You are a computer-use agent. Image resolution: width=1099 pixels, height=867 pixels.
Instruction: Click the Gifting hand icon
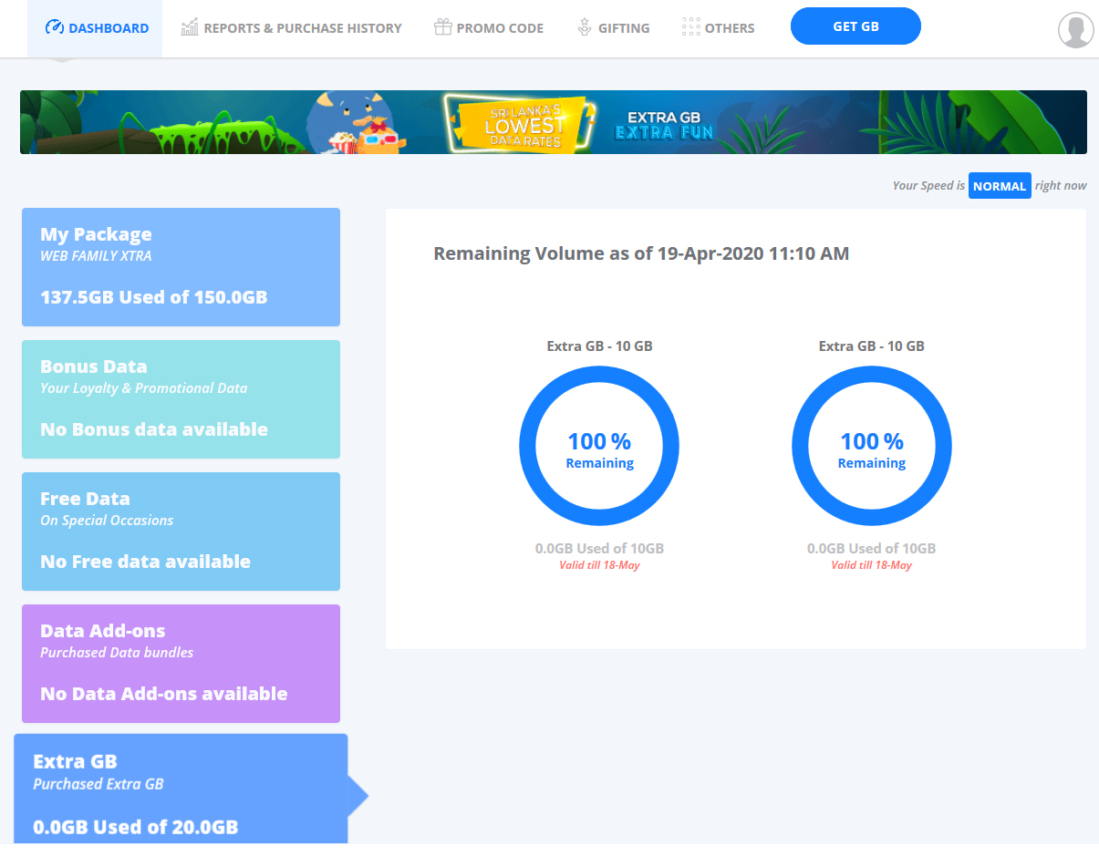[585, 27]
